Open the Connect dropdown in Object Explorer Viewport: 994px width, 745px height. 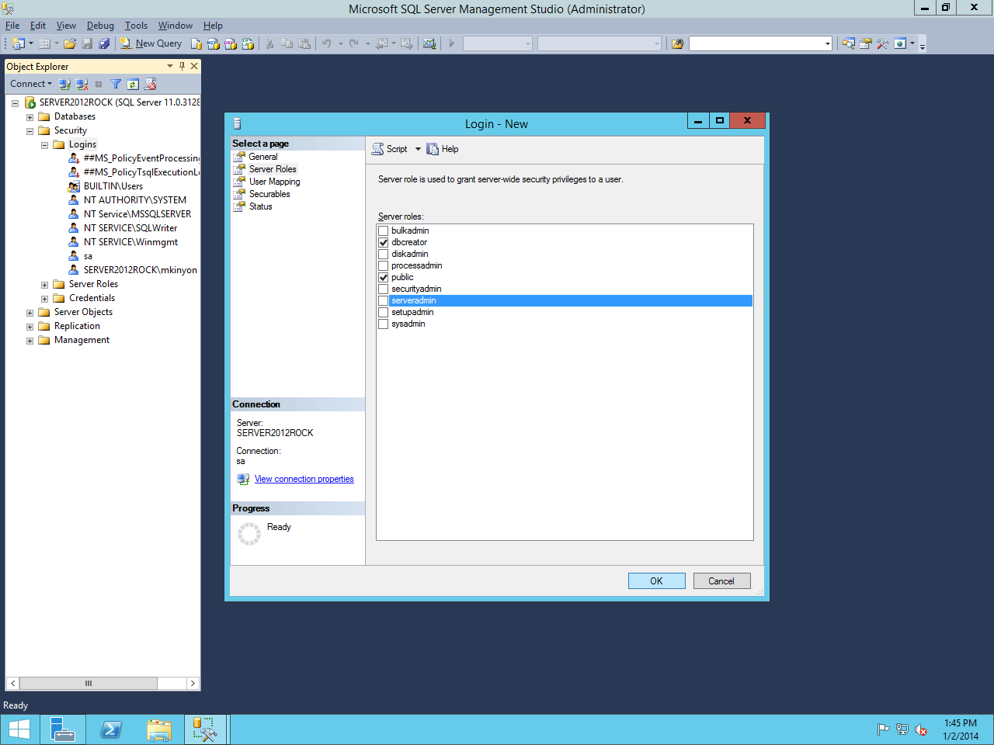[x=31, y=84]
